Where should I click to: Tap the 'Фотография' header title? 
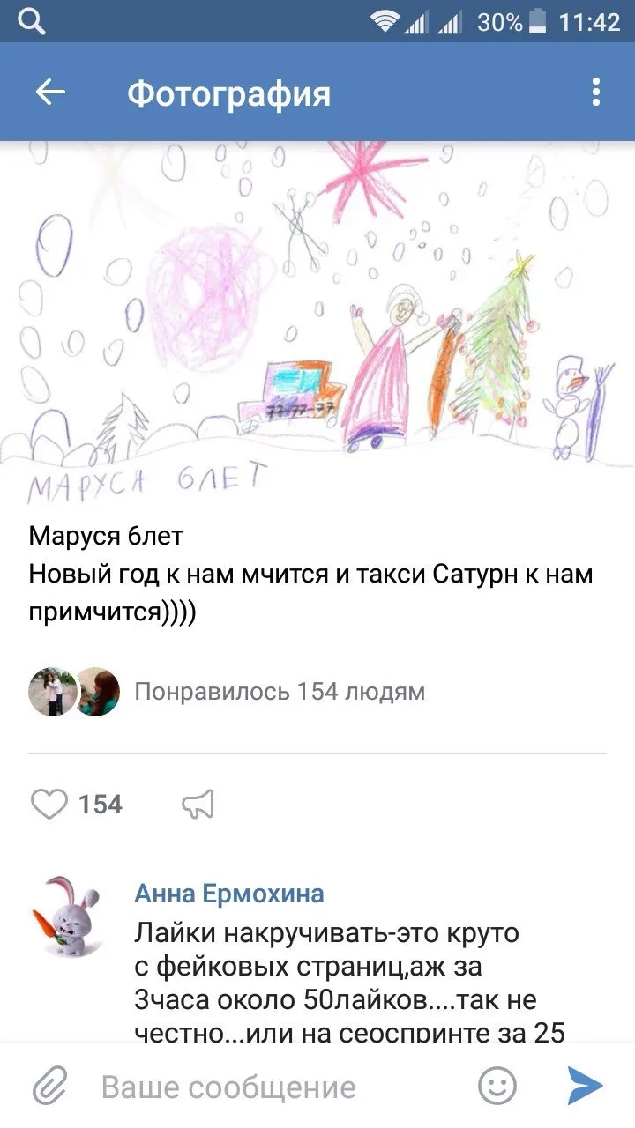(x=229, y=93)
